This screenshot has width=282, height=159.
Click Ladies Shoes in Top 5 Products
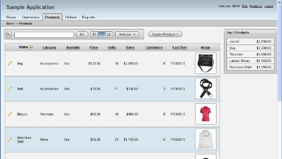tap(239, 61)
